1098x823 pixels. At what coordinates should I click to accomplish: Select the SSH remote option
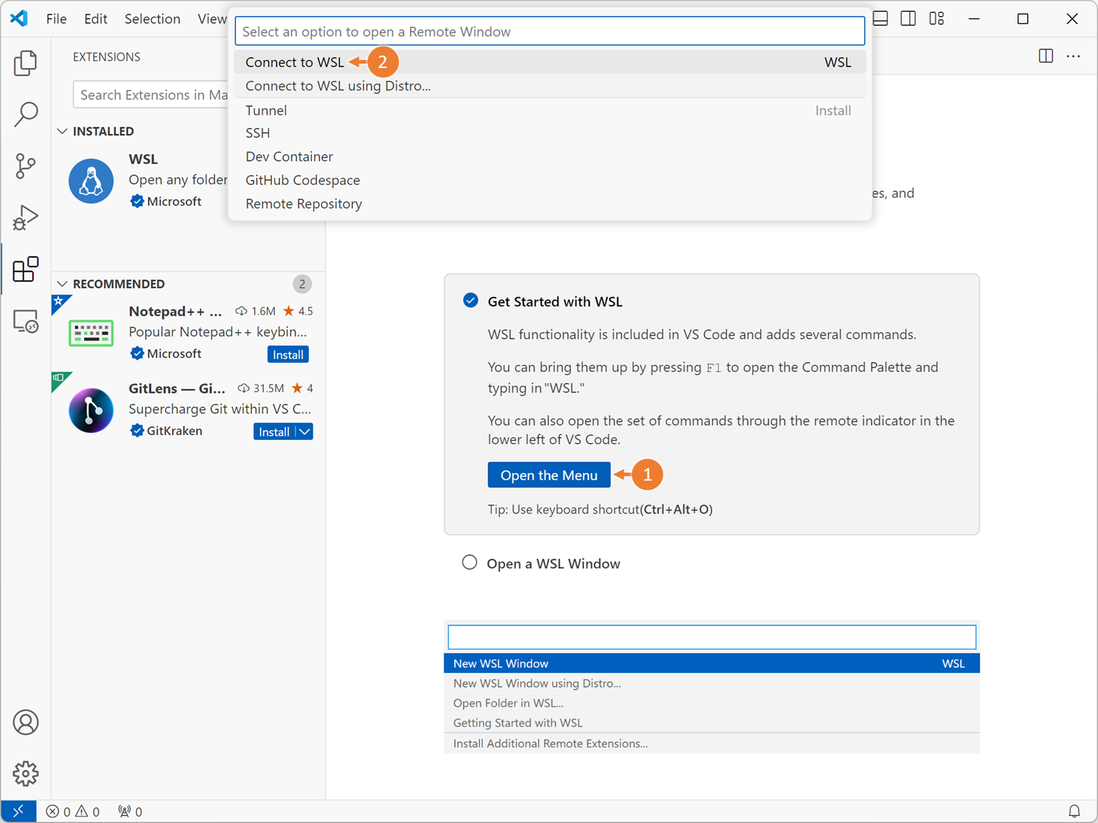tap(550, 133)
